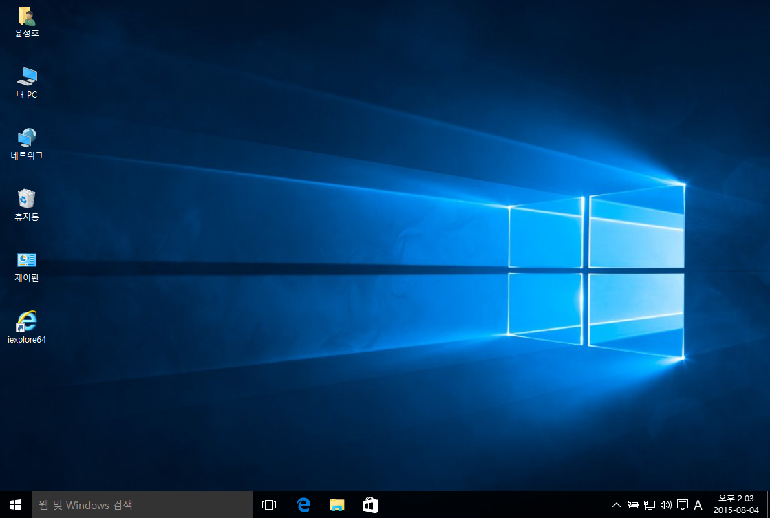
Task: Select the iexplore64 shortcut icon
Action: click(27, 327)
